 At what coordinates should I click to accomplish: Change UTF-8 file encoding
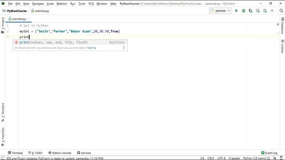(221, 158)
